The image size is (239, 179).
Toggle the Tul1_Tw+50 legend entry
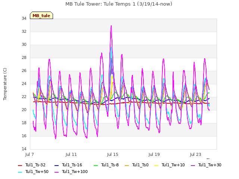(x=33, y=172)
